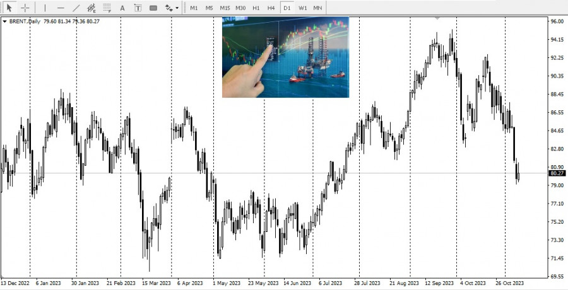
Task: Open arrows objects dropdown arrow
Action: (x=177, y=8)
